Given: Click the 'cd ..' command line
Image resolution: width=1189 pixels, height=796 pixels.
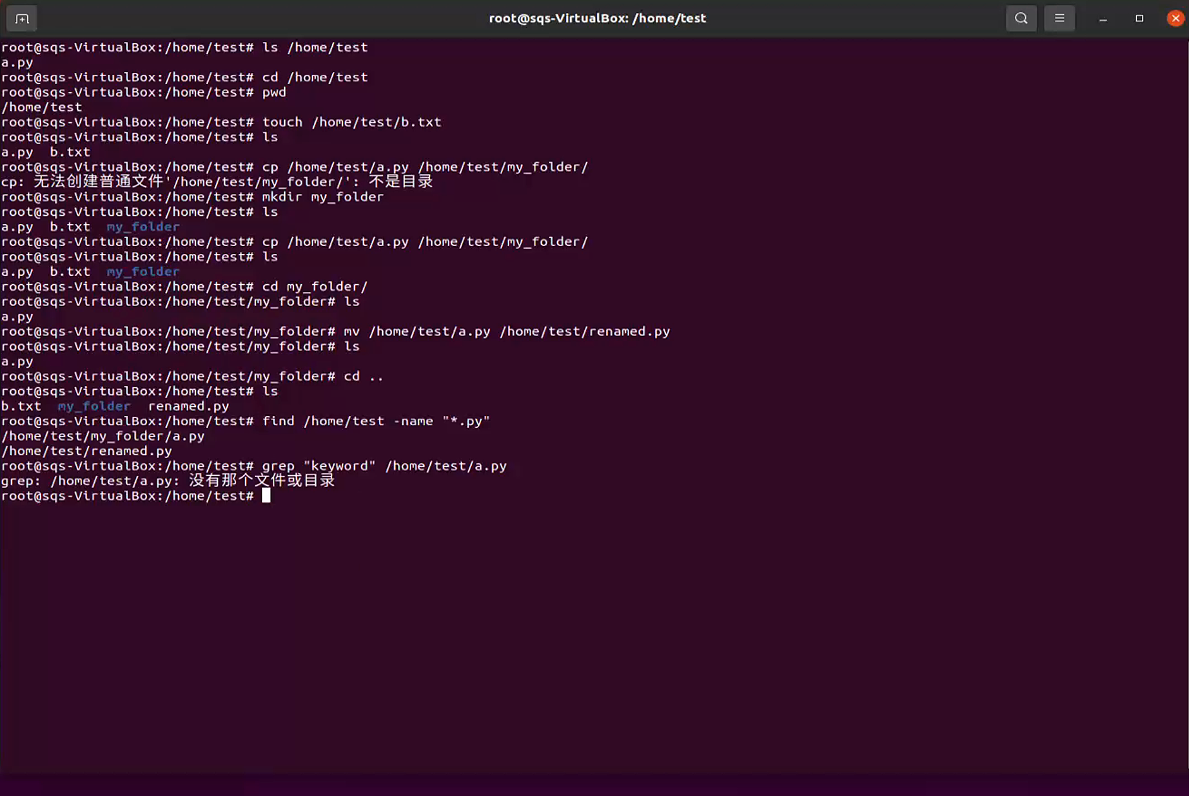Looking at the screenshot, I should (192, 376).
